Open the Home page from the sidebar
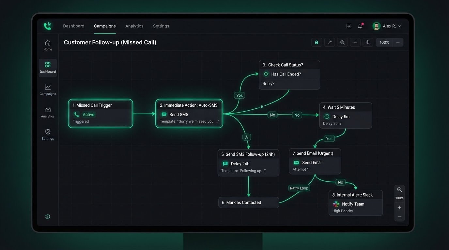449x250 pixels. (48, 45)
